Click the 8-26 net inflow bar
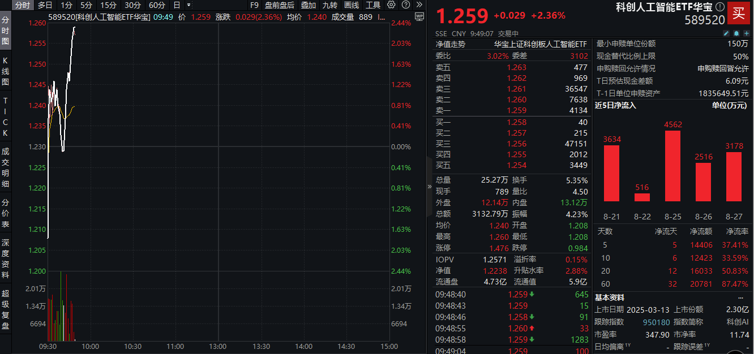The height and width of the screenshot is (354, 754). (x=702, y=182)
